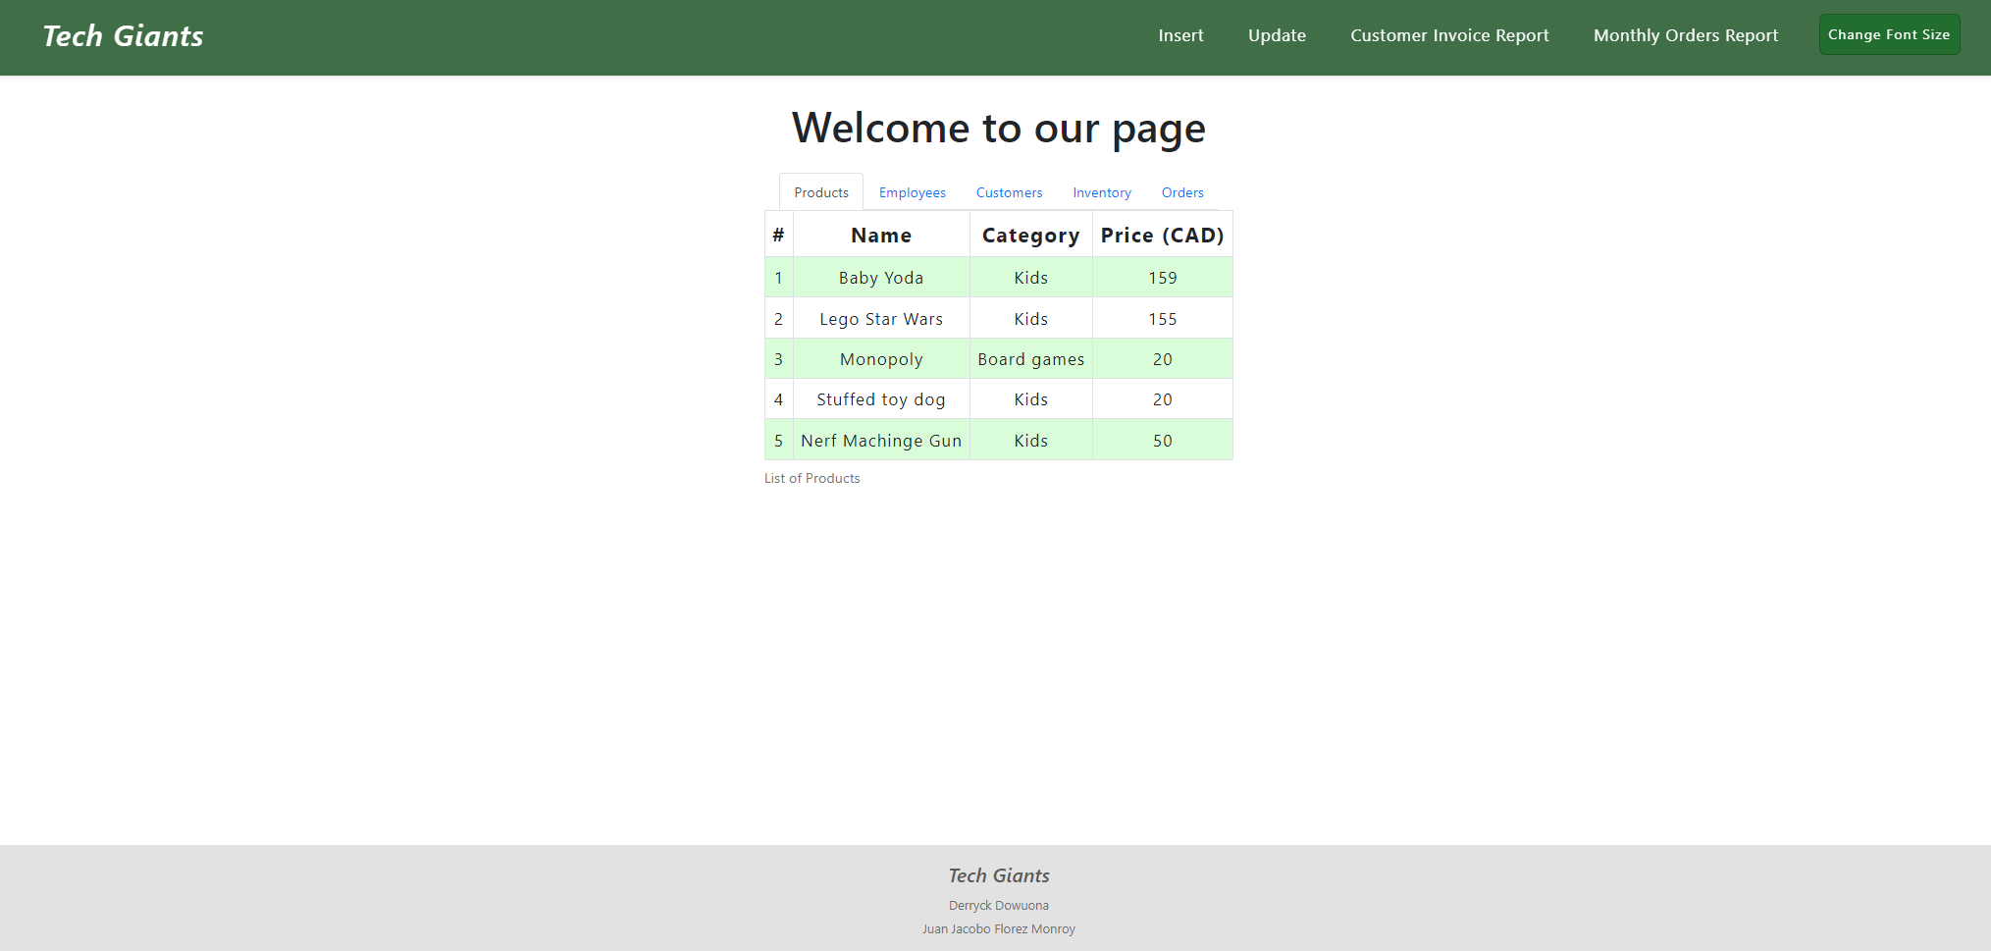
Task: Switch to the Orders tab
Action: (x=1182, y=192)
